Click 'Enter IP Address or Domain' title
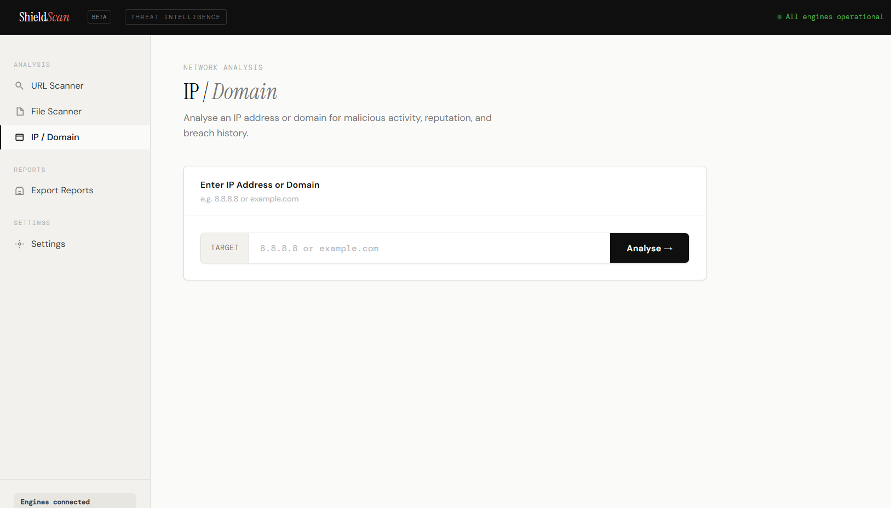This screenshot has width=891, height=508. pos(260,185)
